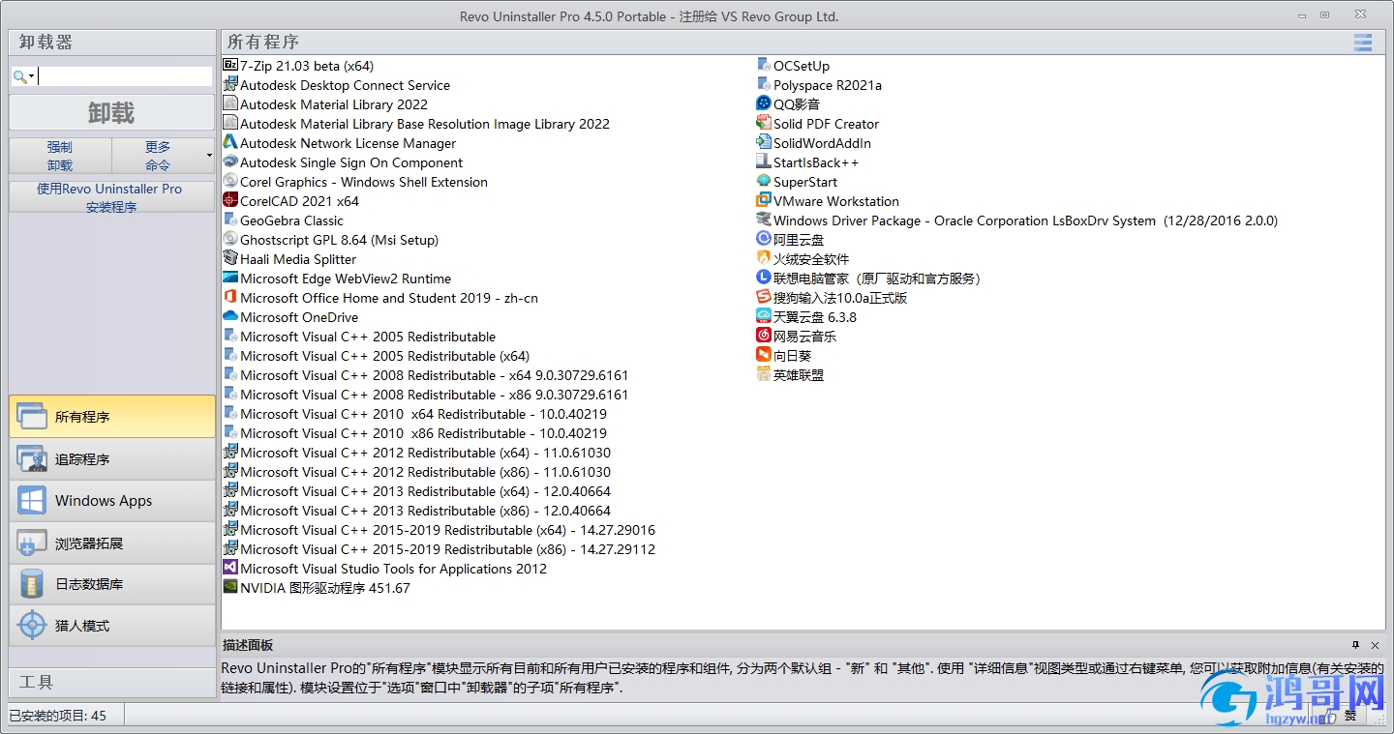The width and height of the screenshot is (1394, 734).
Task: Select the CorelCAD 2021 x64 icon
Action: click(230, 201)
